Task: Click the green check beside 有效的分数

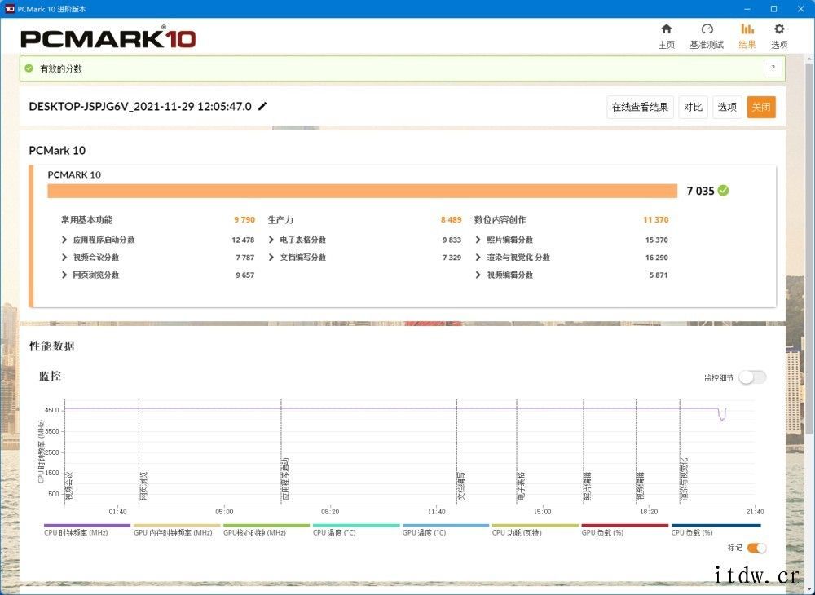Action: [29, 68]
